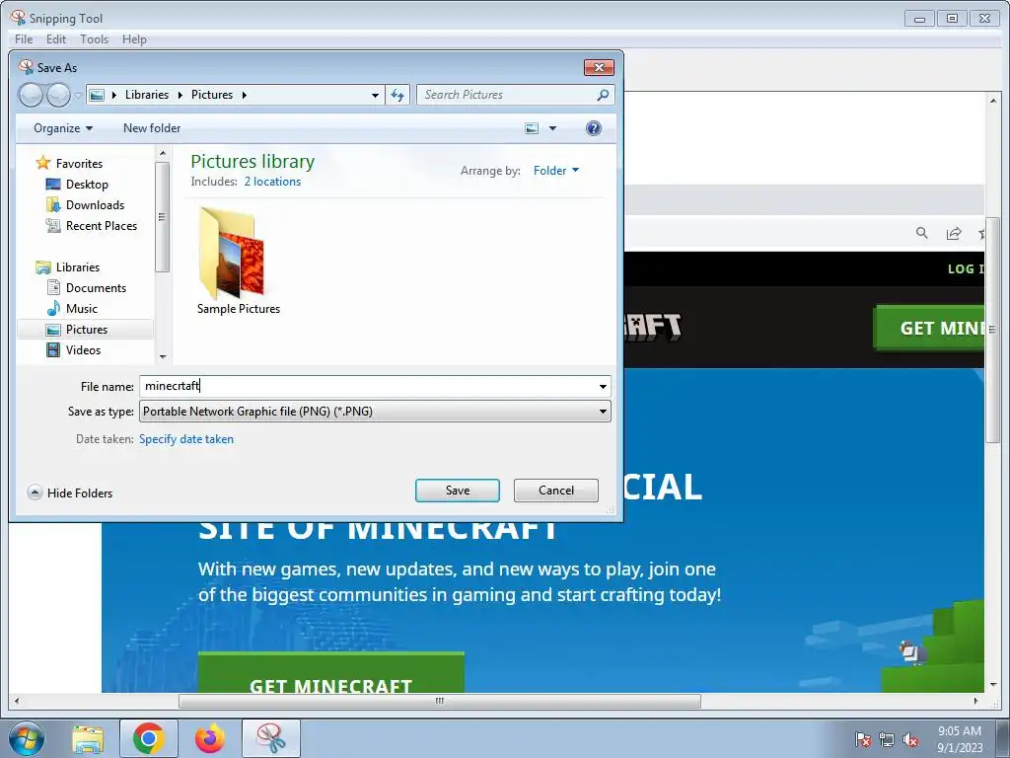
Task: Click the library icon in address bar
Action: (x=97, y=96)
